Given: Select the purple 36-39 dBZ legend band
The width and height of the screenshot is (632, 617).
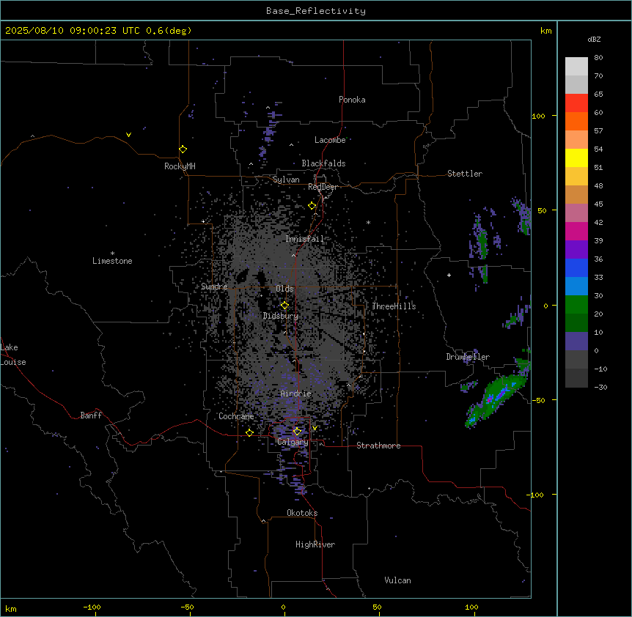Looking at the screenshot, I should tap(576, 250).
